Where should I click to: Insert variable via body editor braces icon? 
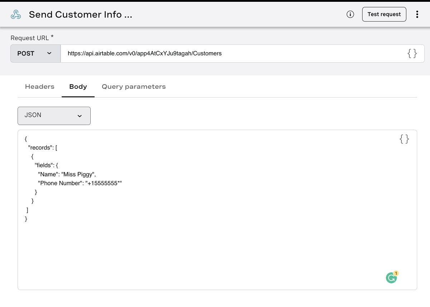pyautogui.click(x=404, y=139)
